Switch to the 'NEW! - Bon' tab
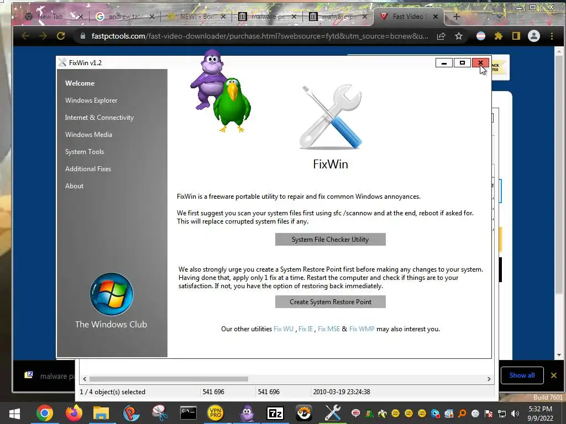Viewport: 566px width, 424px height. pyautogui.click(x=196, y=17)
